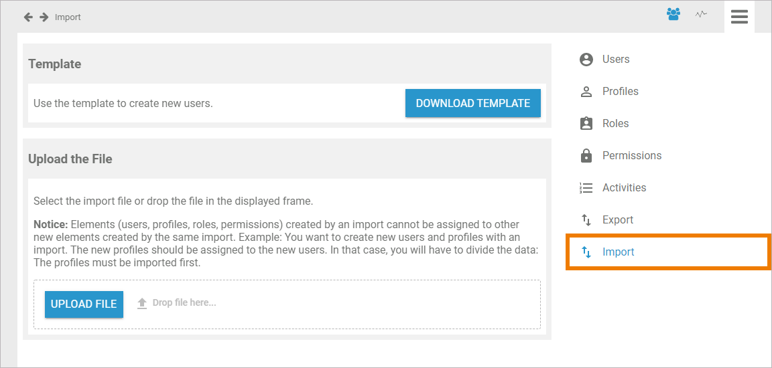Click the Profiles person outline icon
Viewport: 772px width, 368px height.
tap(586, 92)
